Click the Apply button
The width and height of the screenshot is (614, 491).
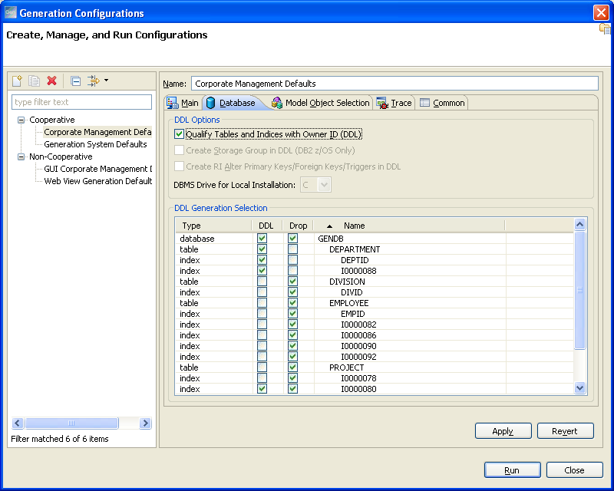click(503, 430)
